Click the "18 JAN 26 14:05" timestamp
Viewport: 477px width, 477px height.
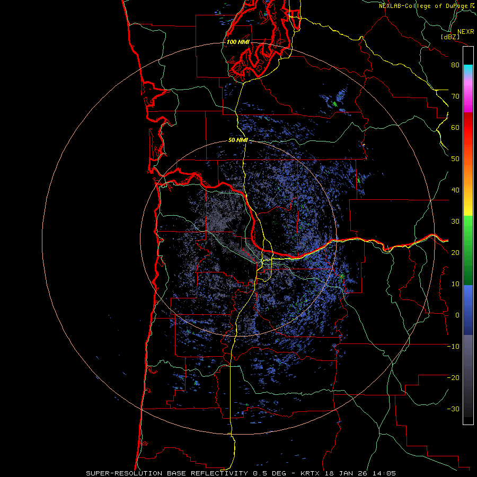[360, 473]
